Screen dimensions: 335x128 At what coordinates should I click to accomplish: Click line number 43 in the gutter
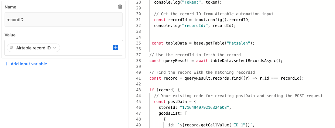pos(138,90)
